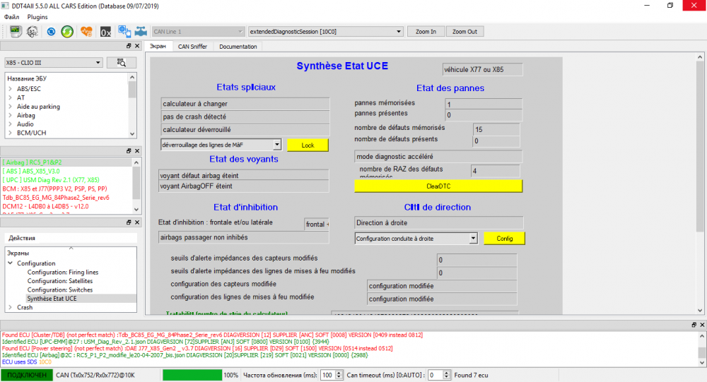
Task: Click the refresh rate input field
Action: [x=327, y=375]
